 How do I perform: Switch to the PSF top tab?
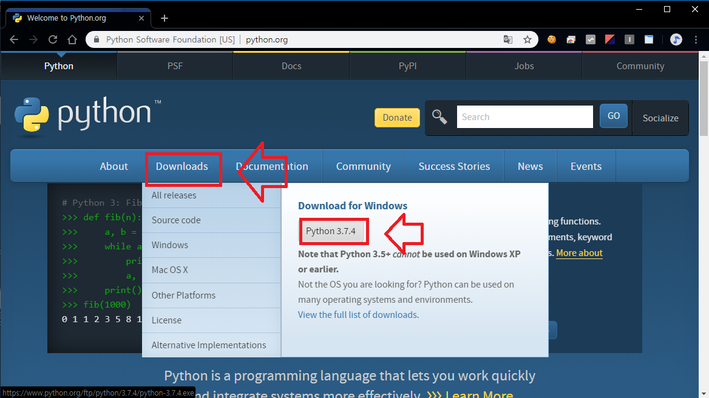click(175, 66)
